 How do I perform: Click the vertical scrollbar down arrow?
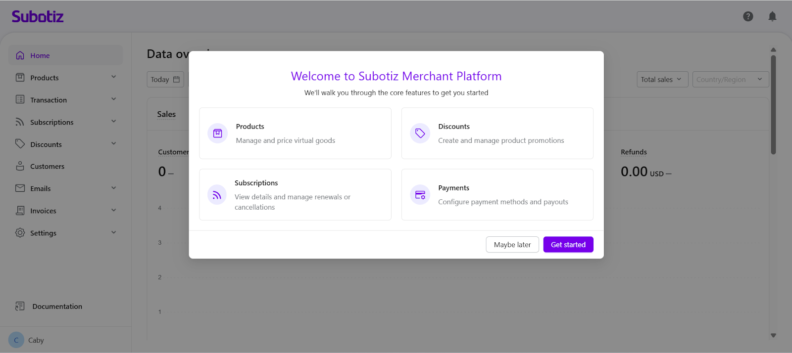(773, 336)
